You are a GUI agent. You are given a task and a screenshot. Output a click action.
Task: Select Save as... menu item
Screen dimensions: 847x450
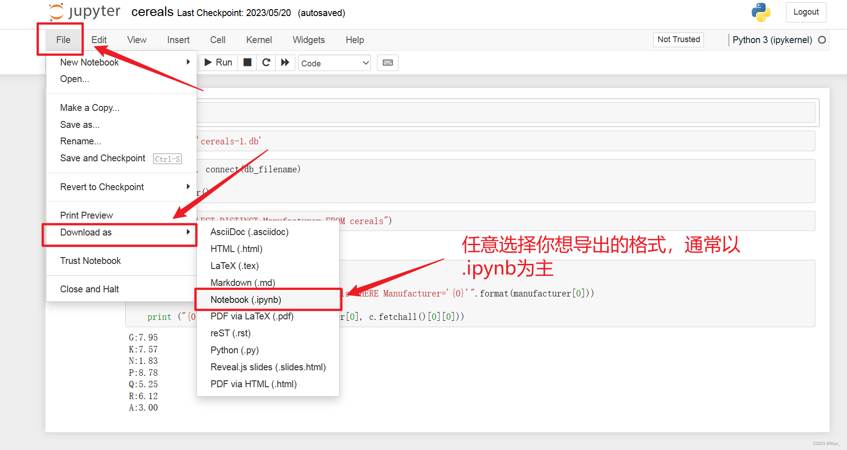coord(122,125)
